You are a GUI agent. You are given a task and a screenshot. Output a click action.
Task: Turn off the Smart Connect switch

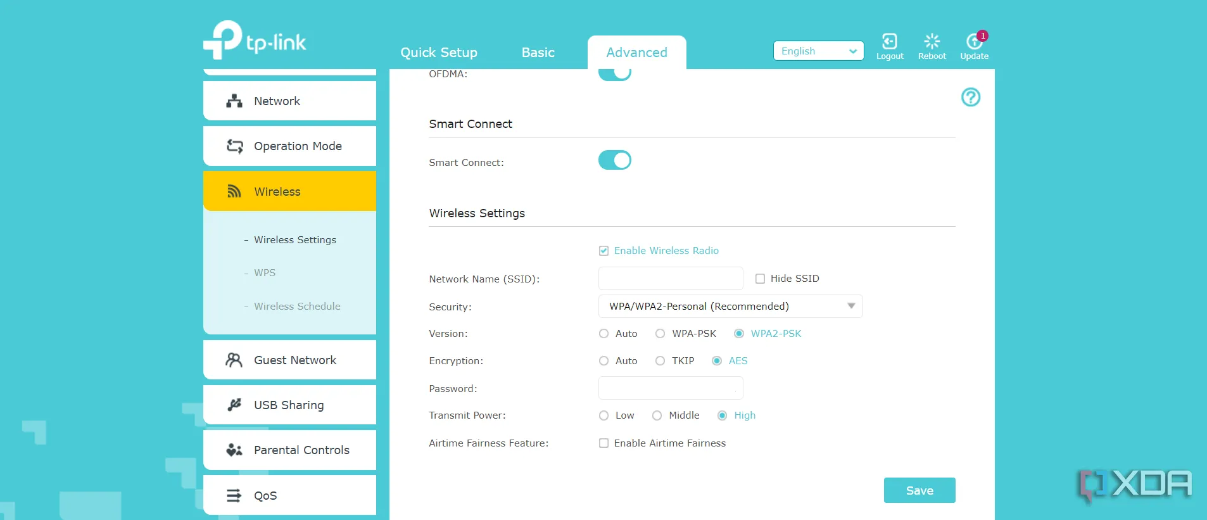pyautogui.click(x=615, y=160)
